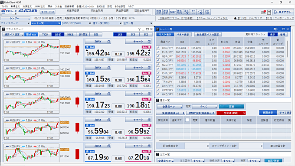
Task: Click EUR/JPY チャート button in price board
Action: point(138,68)
